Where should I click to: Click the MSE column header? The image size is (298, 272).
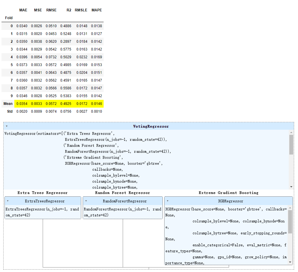pos(38,10)
